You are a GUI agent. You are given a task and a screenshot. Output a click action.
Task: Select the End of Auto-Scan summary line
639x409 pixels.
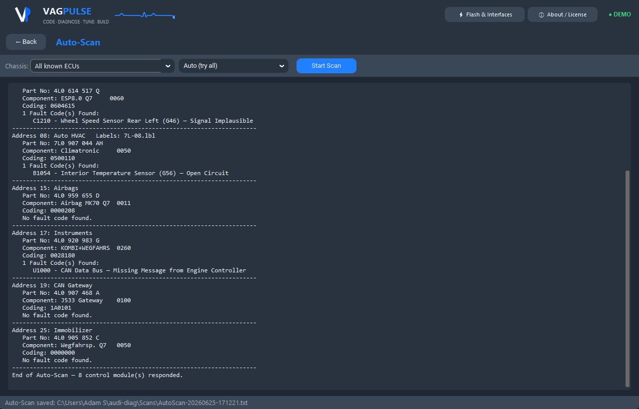pyautogui.click(x=97, y=375)
